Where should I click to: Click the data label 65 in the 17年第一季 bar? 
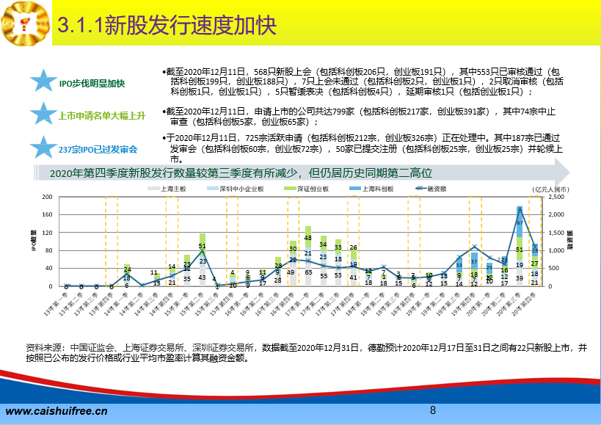point(308,273)
